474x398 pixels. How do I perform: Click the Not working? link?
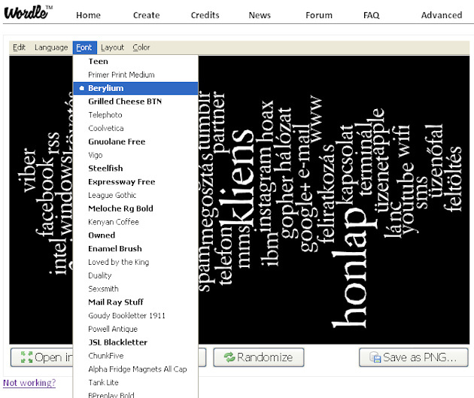coord(29,383)
